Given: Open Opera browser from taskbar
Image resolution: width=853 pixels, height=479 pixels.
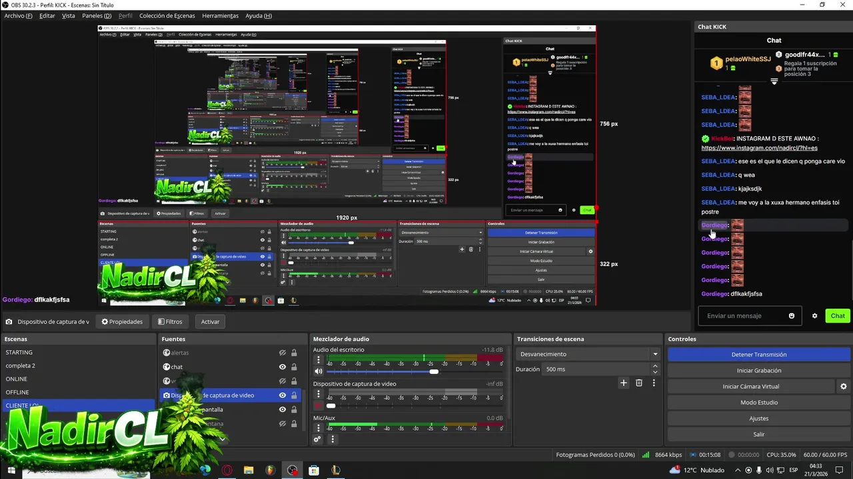Looking at the screenshot, I should pos(228,470).
